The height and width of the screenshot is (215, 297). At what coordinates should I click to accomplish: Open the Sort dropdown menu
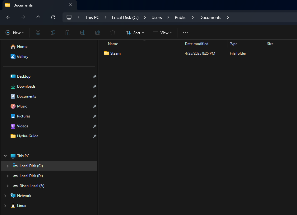click(135, 33)
